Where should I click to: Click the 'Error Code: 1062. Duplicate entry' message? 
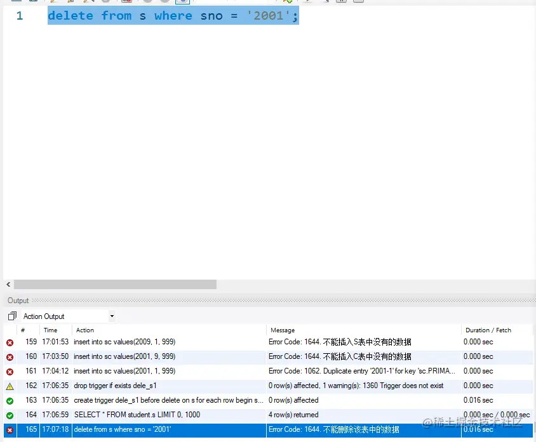pos(361,371)
